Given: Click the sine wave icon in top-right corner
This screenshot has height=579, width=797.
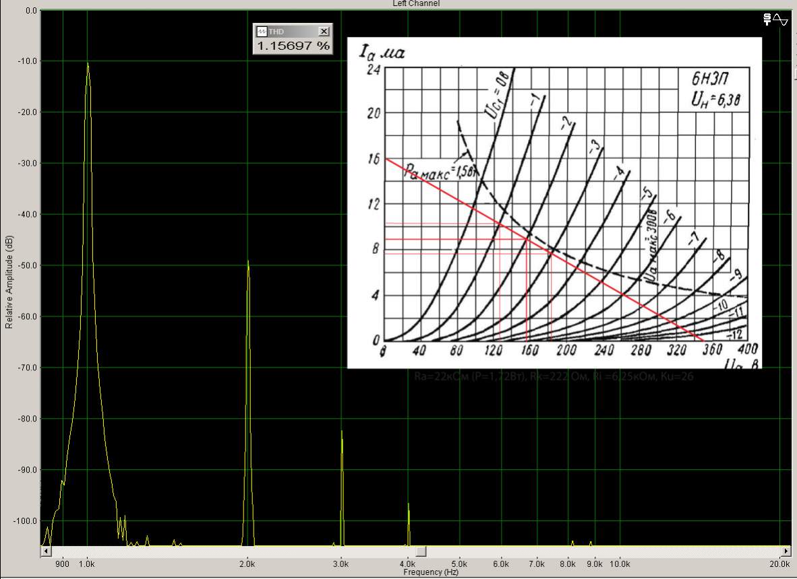Looking at the screenshot, I should point(780,20).
